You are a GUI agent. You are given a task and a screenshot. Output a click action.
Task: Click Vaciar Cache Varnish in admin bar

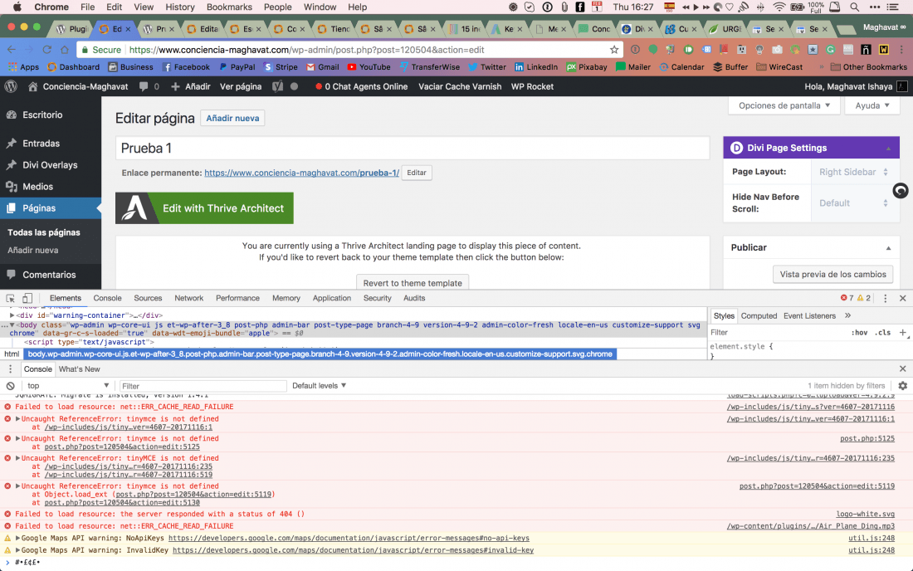[460, 86]
